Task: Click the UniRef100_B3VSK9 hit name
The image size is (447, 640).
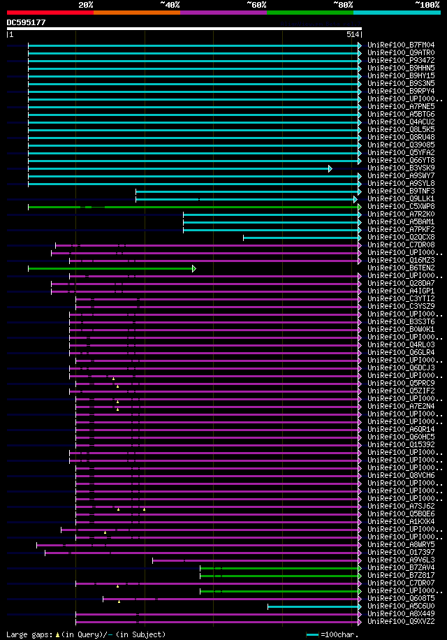Action: (x=401, y=168)
